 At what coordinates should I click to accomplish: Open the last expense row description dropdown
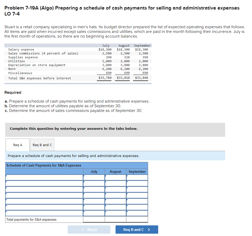[44, 213]
